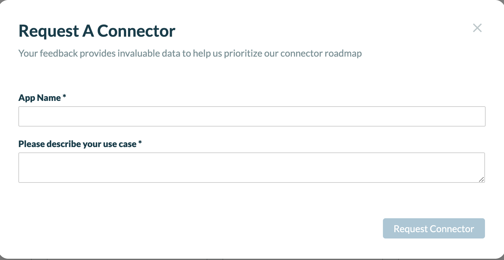
Task: Click the word "describe" in the second label
Action: point(64,144)
